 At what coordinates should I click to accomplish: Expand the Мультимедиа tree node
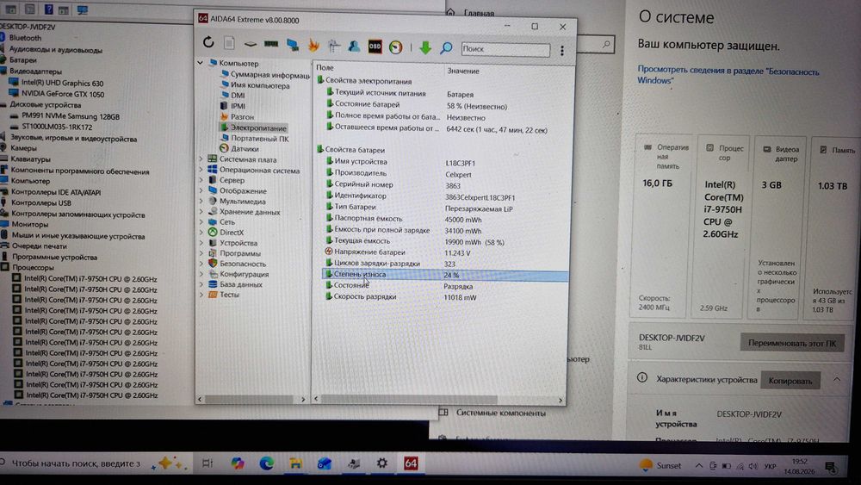201,202
